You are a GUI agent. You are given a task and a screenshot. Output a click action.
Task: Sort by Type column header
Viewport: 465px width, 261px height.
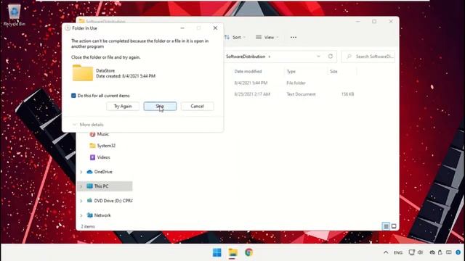tap(291, 71)
